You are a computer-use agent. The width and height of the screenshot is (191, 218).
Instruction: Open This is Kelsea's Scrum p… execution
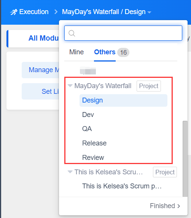pos(122,186)
